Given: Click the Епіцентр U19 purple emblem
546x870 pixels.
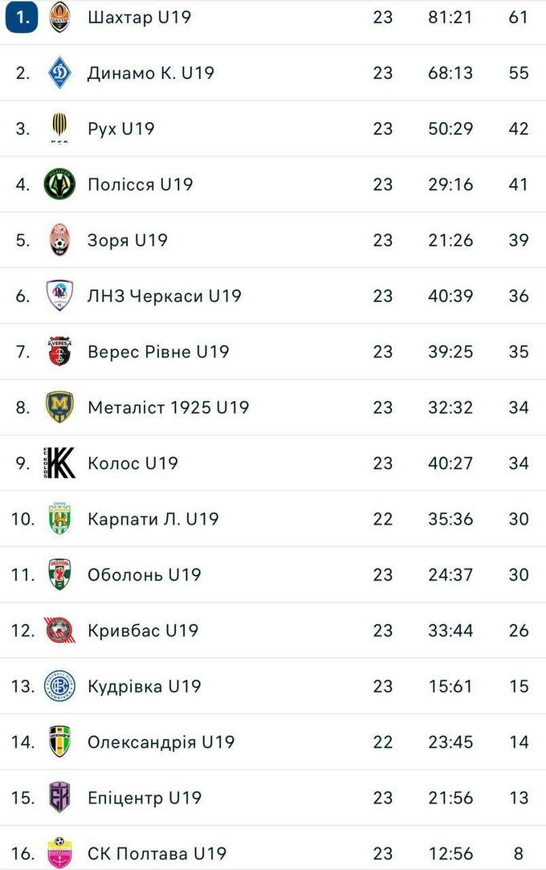Looking at the screenshot, I should (59, 798).
